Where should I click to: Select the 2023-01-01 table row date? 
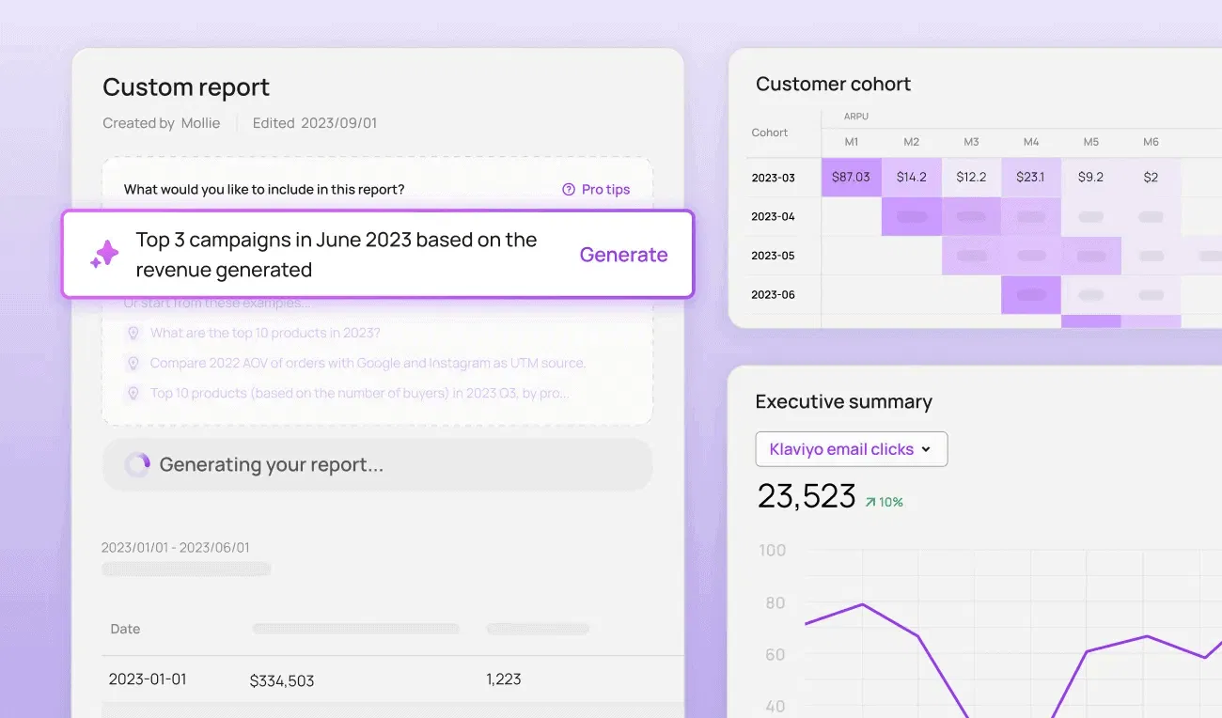147,679
